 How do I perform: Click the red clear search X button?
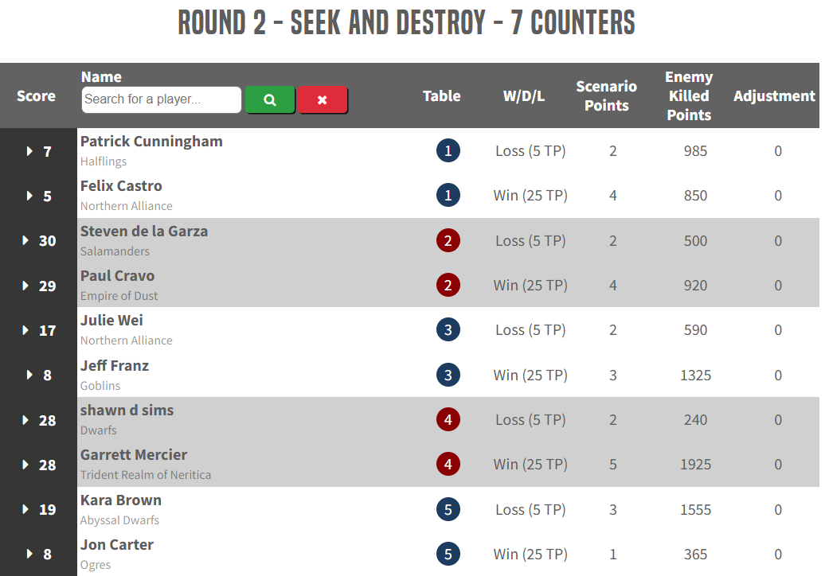(x=323, y=100)
